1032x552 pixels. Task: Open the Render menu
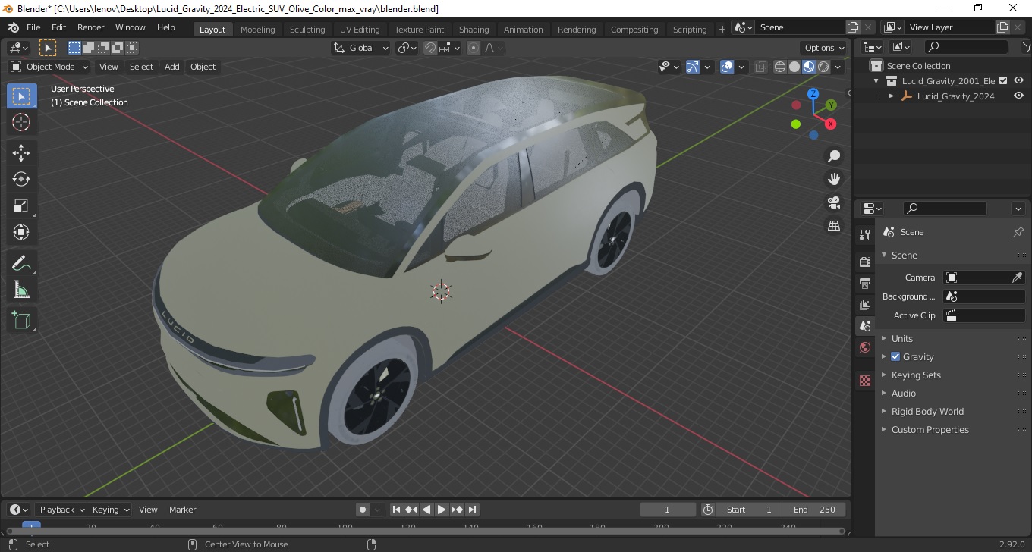[91, 27]
